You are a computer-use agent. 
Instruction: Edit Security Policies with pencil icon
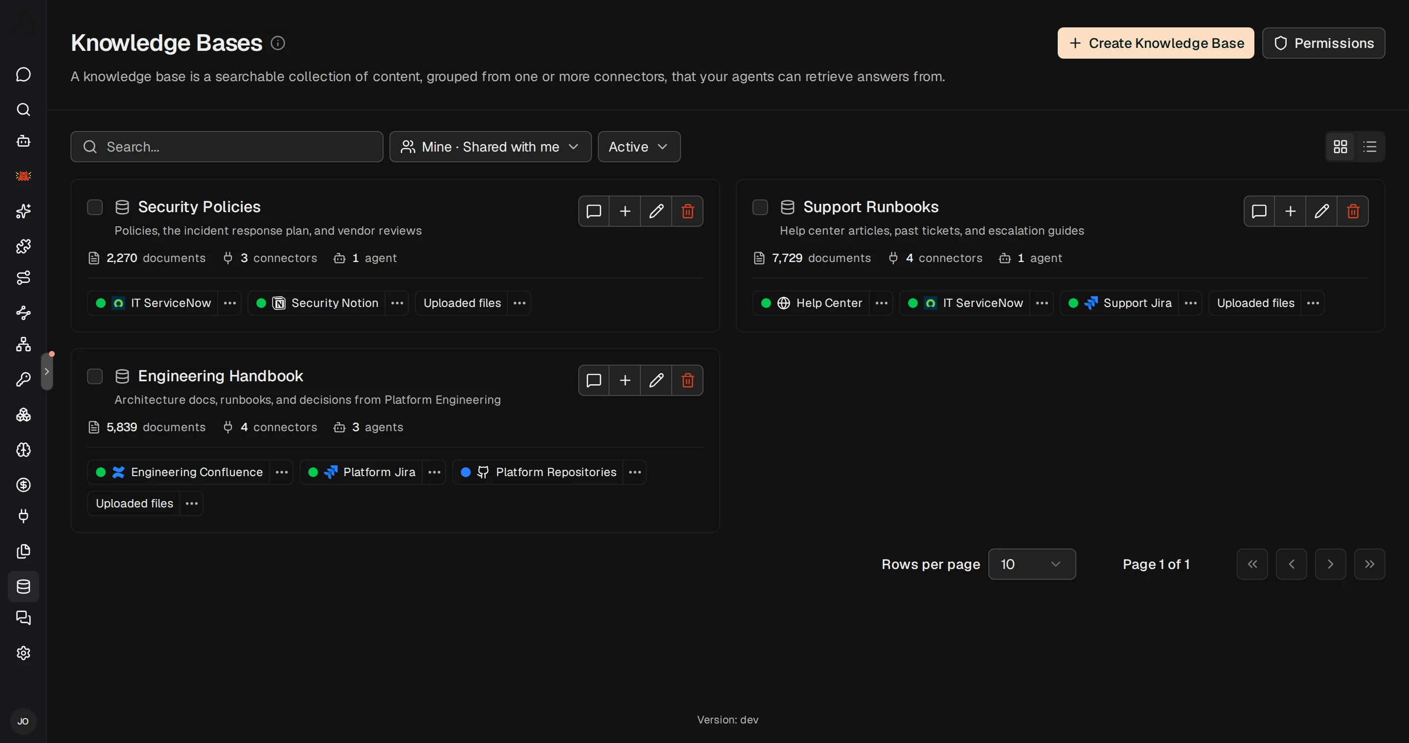pos(657,211)
